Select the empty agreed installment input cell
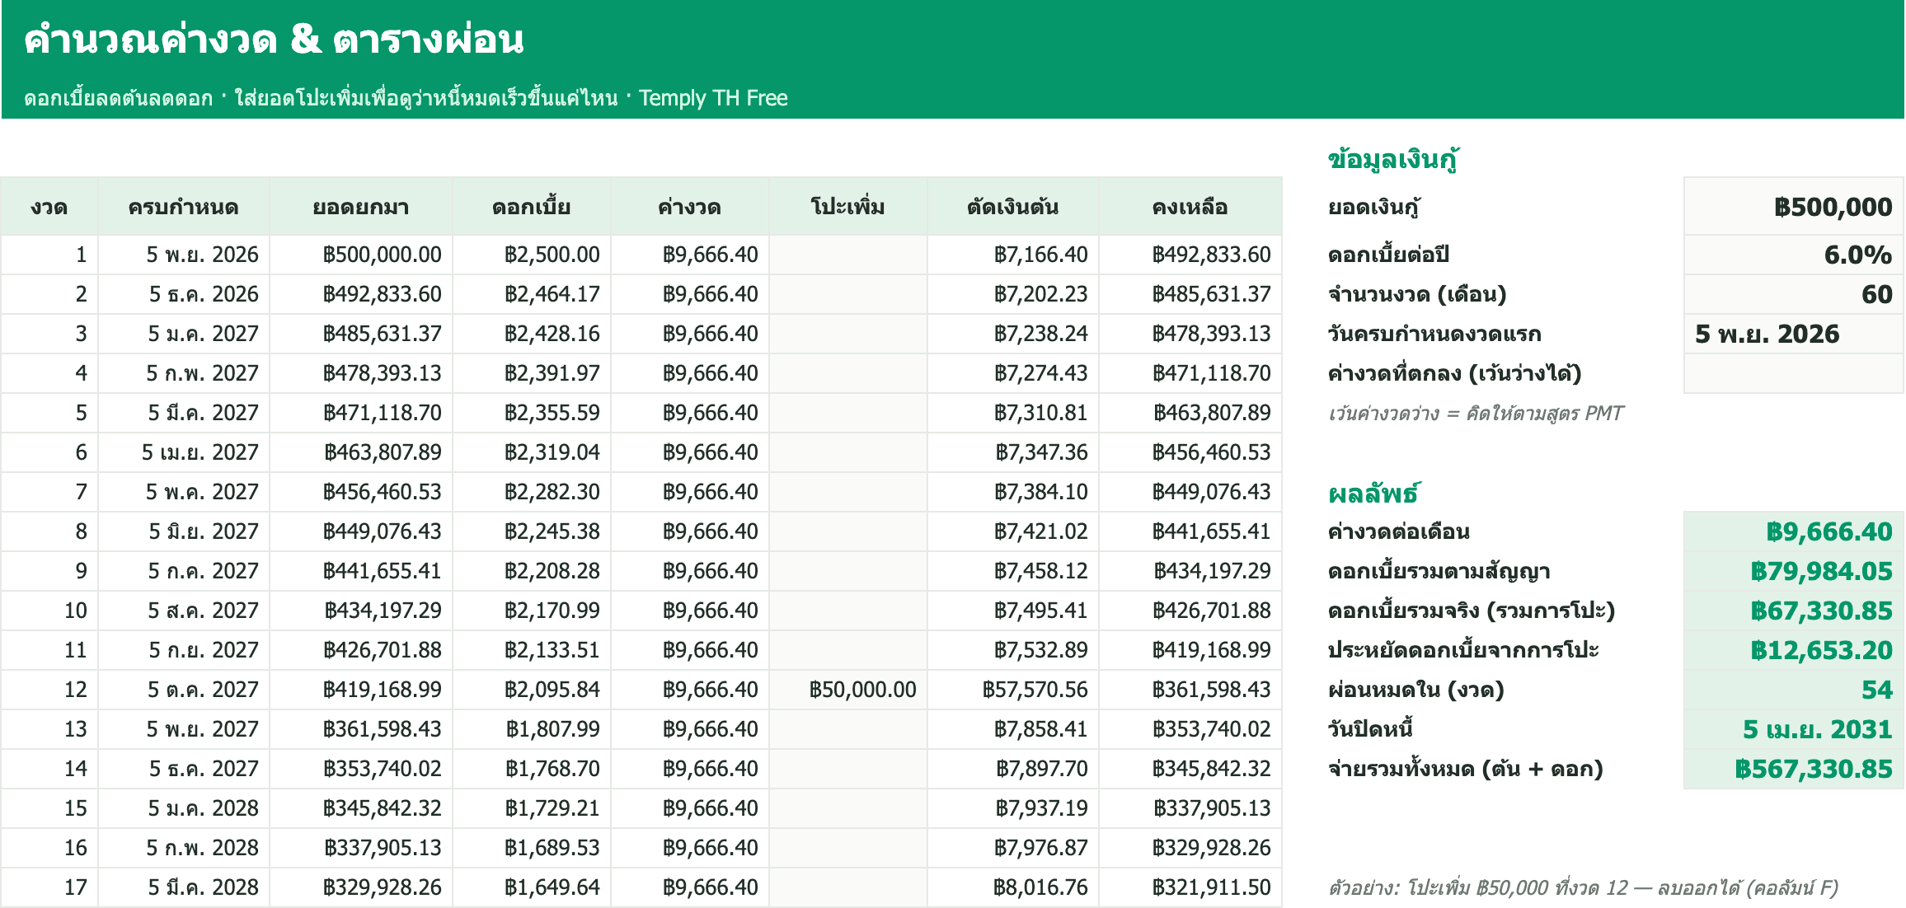The width and height of the screenshot is (1906, 908). click(1793, 373)
